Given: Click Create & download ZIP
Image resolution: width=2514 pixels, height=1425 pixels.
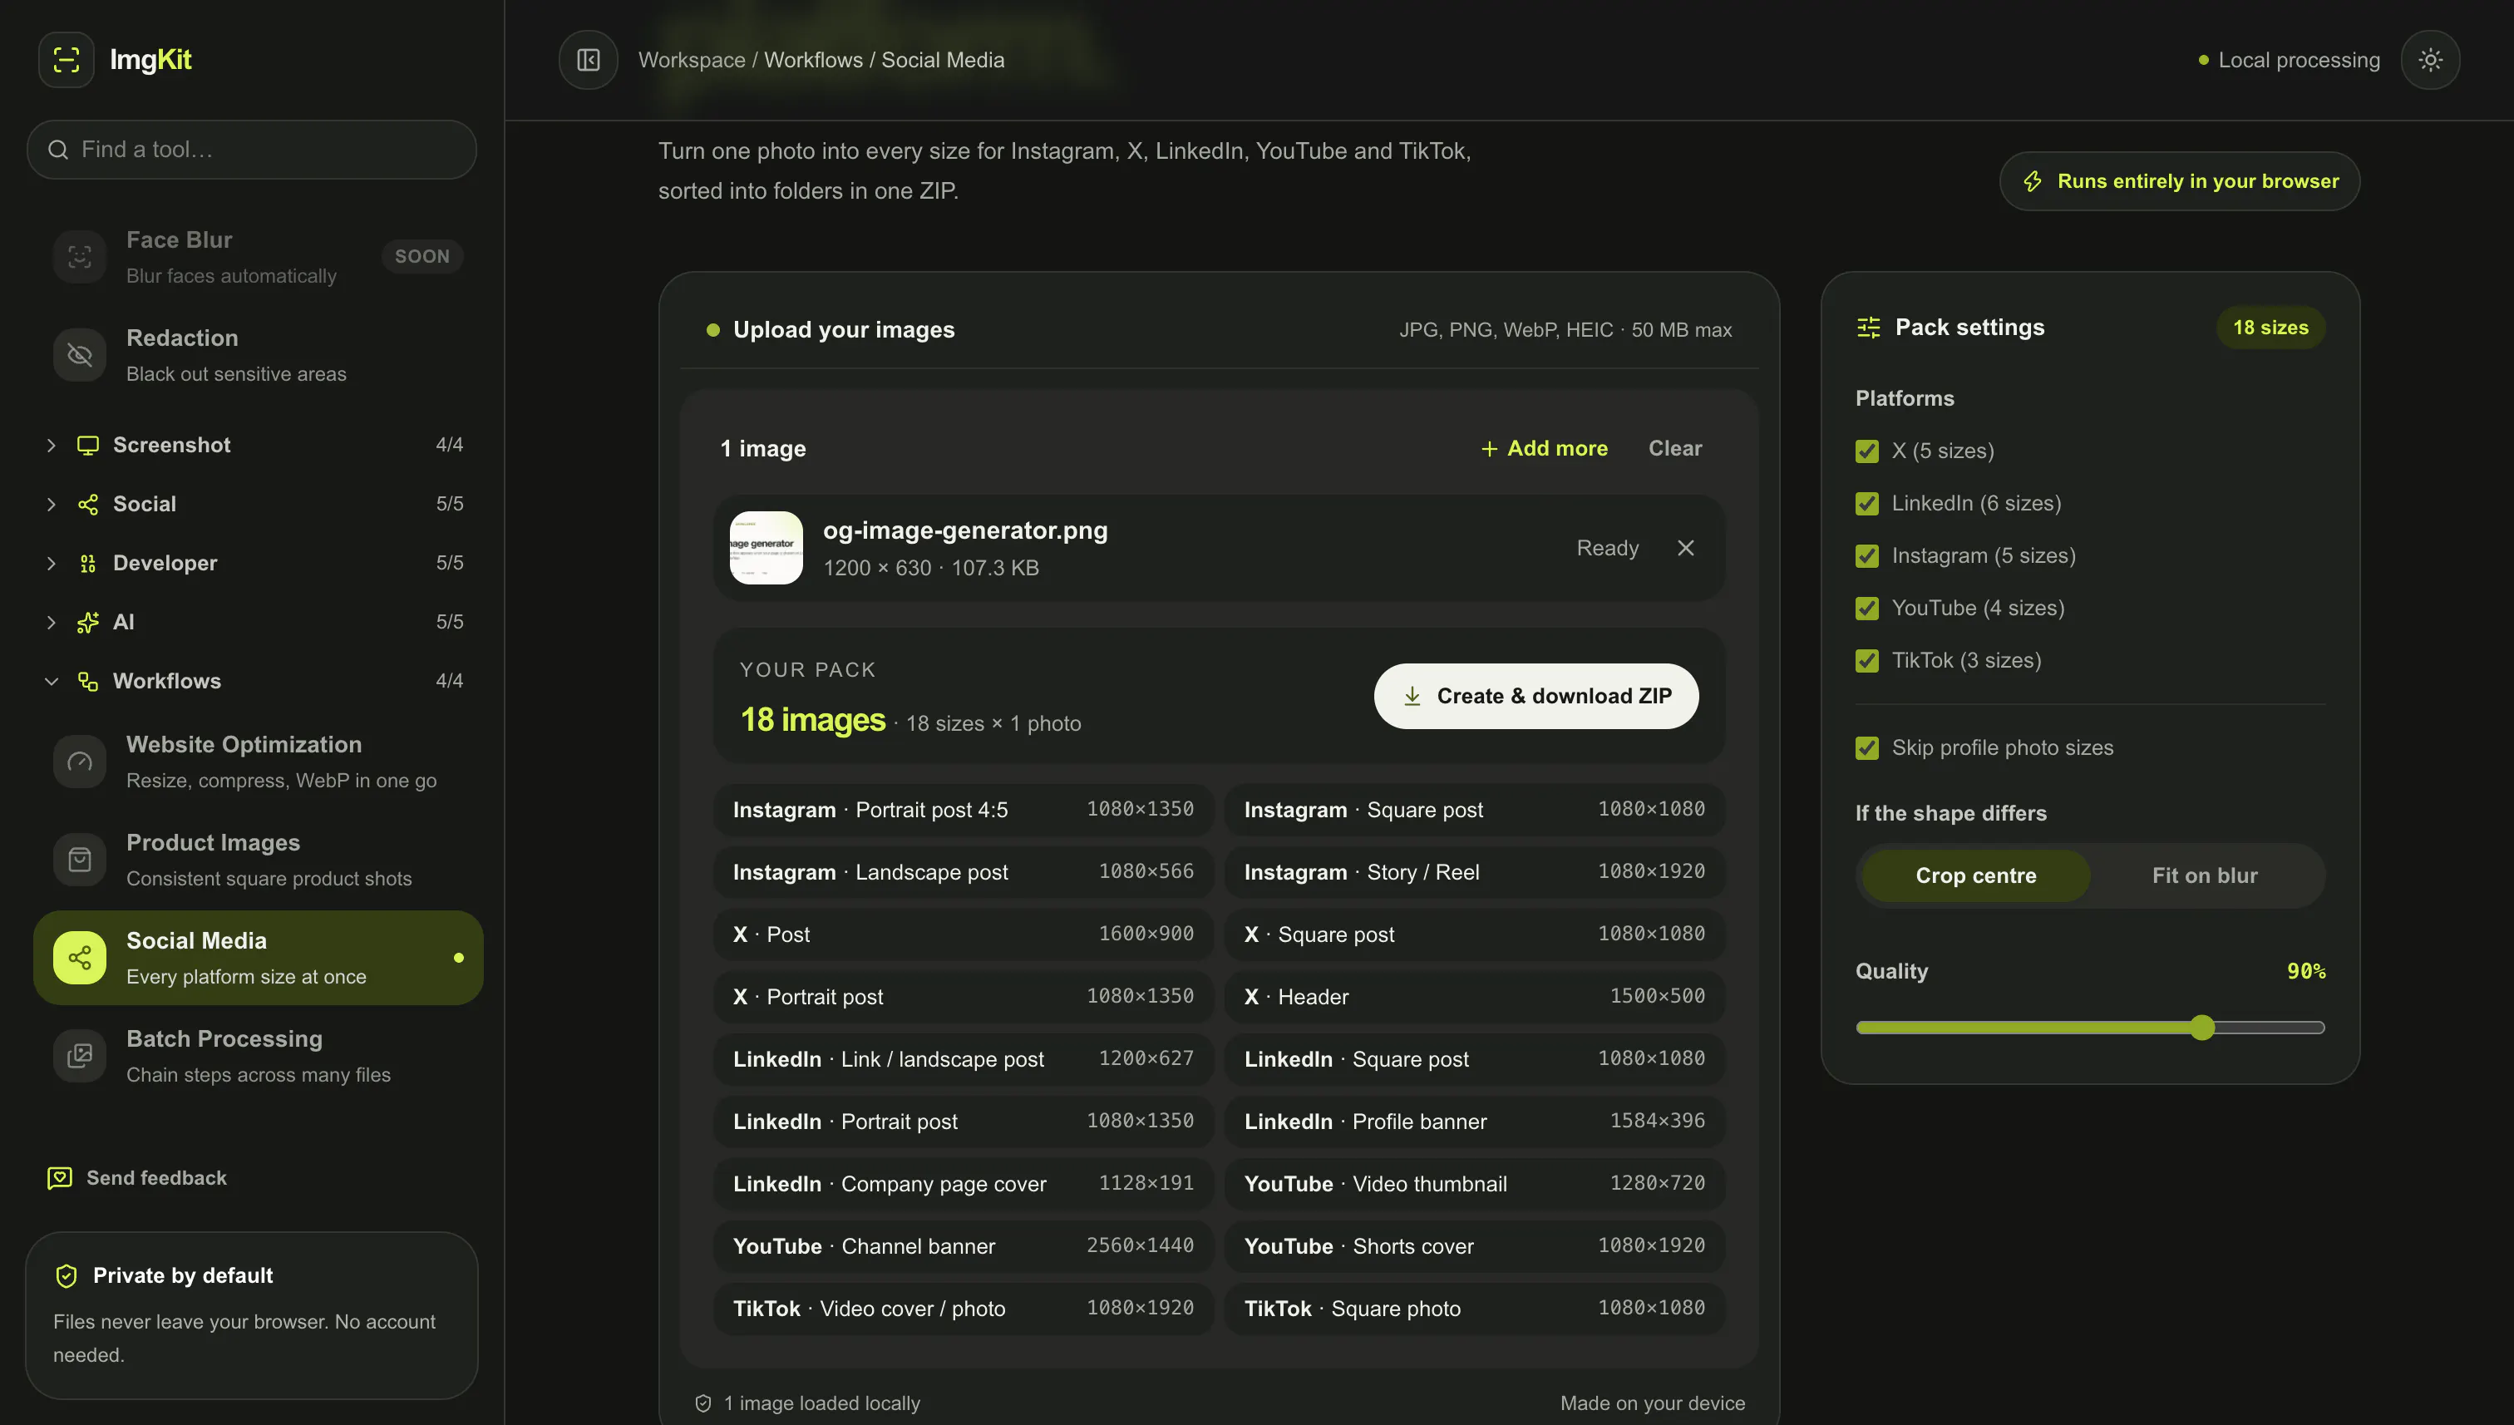Looking at the screenshot, I should tap(1536, 696).
